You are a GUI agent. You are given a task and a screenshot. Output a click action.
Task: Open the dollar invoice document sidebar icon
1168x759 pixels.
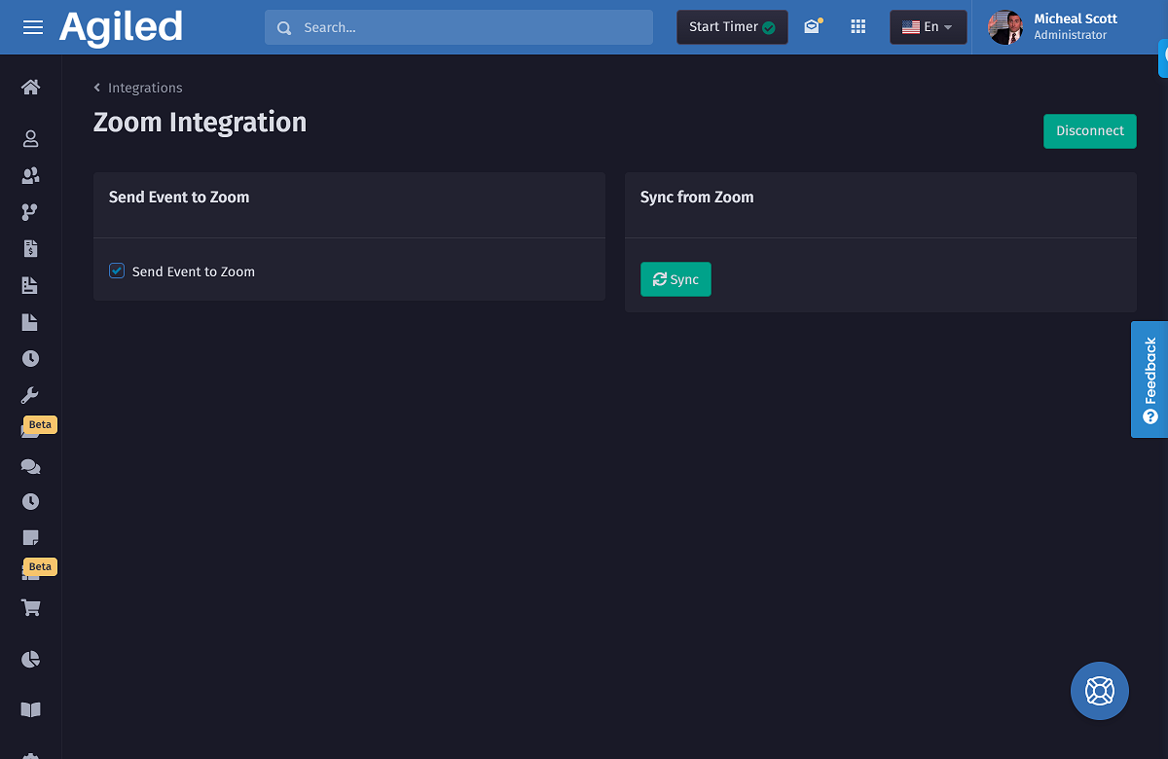(x=30, y=249)
